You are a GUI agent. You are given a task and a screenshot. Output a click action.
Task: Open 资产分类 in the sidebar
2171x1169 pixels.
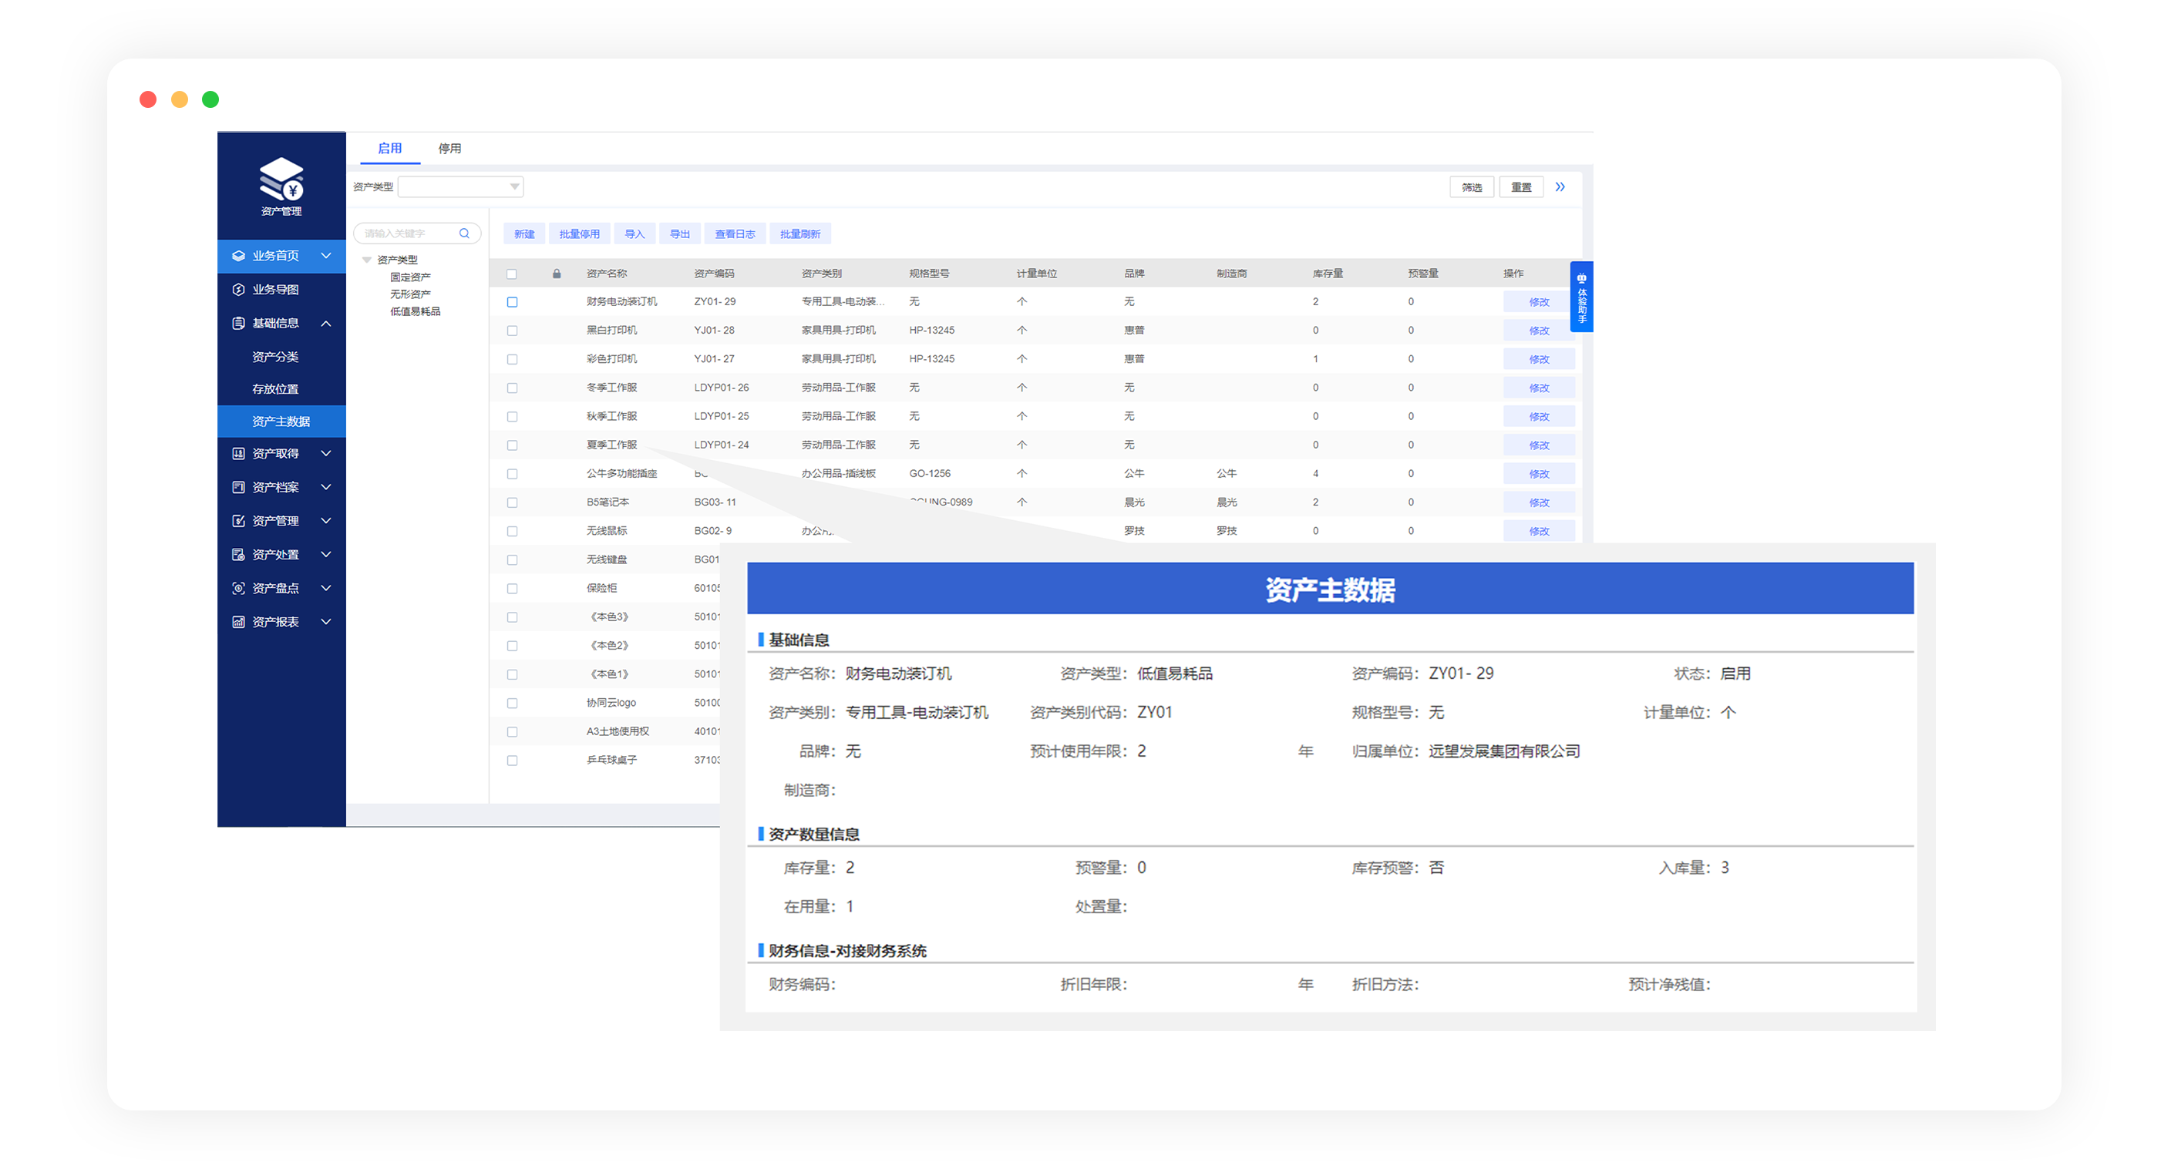tap(275, 357)
